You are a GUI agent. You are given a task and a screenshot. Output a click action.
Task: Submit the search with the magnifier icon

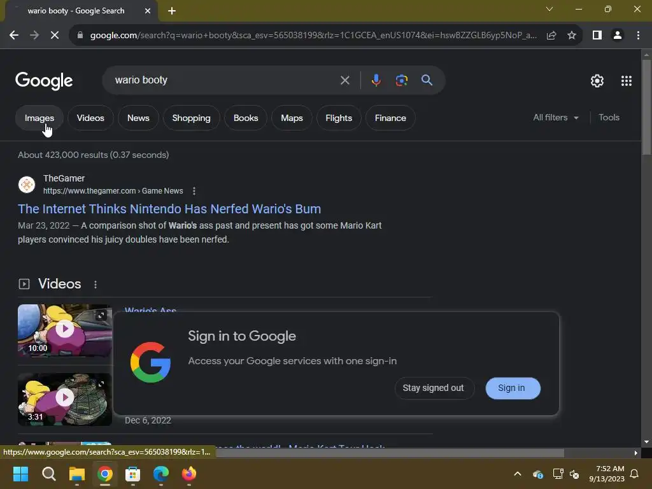(x=427, y=80)
